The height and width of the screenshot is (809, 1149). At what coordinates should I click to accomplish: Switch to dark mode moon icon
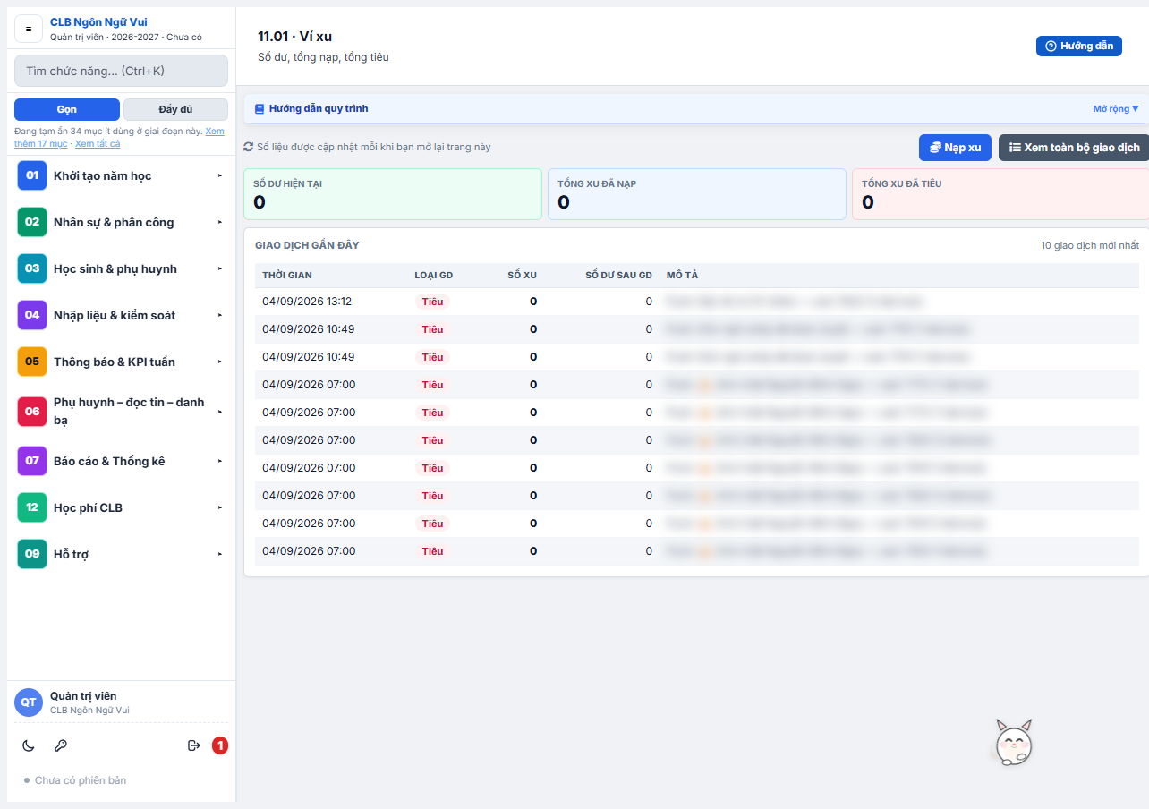[29, 745]
